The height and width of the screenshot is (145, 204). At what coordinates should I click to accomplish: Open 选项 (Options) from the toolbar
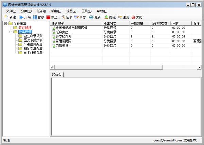tap(67, 17)
